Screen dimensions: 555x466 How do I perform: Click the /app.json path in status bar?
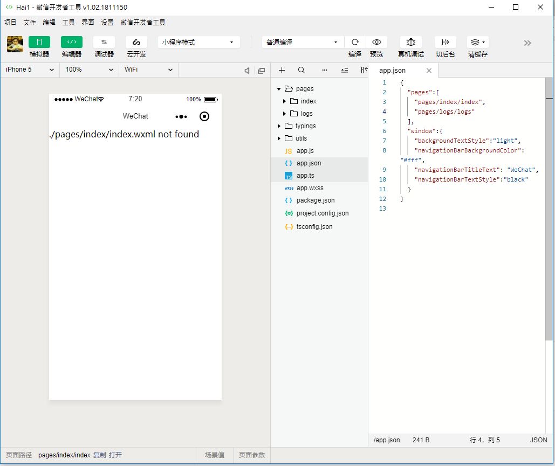pos(387,440)
